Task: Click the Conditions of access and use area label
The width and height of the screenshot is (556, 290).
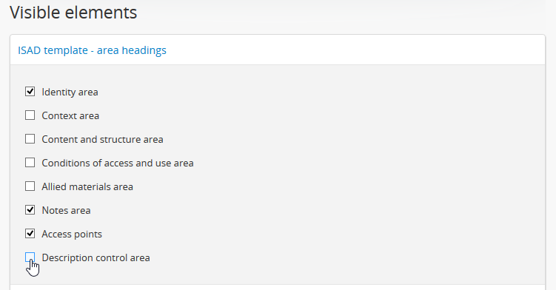Action: pyautogui.click(x=118, y=163)
